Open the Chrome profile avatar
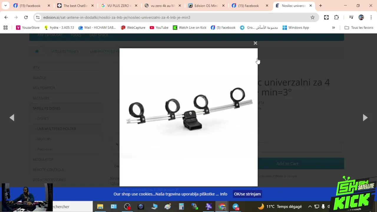The height and width of the screenshot is (212, 377). [361, 17]
